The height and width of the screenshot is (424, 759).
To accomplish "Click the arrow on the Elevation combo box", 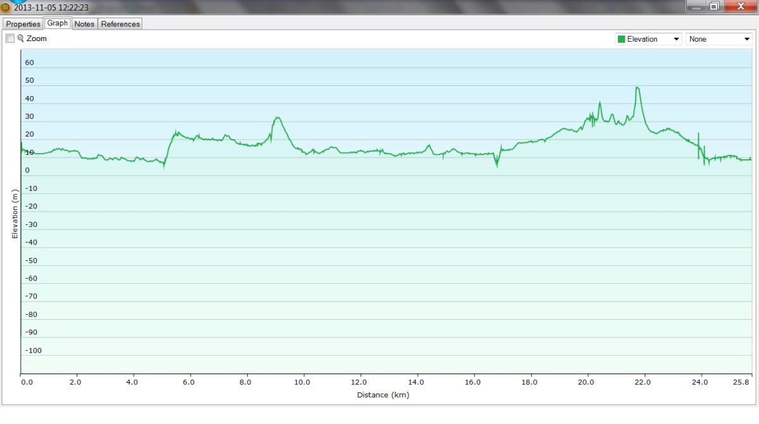I will pos(677,39).
